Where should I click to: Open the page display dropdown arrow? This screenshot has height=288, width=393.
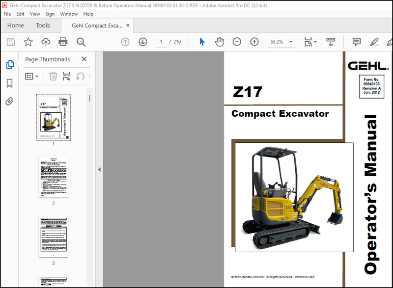(x=314, y=42)
